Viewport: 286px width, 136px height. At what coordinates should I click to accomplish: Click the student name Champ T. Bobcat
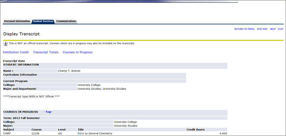(x=69, y=71)
